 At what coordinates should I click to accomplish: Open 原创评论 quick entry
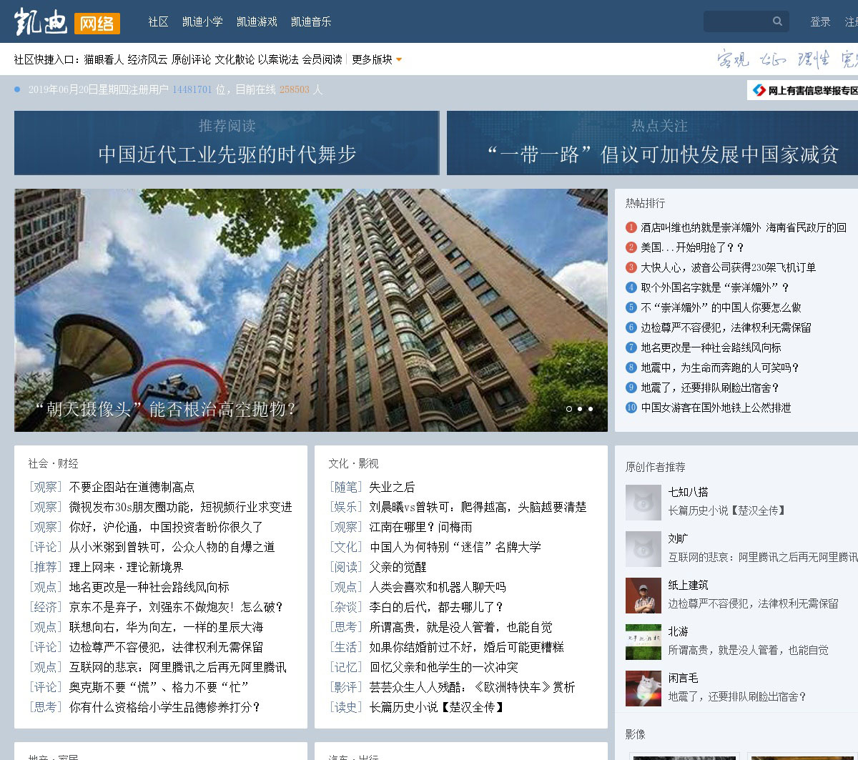pyautogui.click(x=191, y=59)
